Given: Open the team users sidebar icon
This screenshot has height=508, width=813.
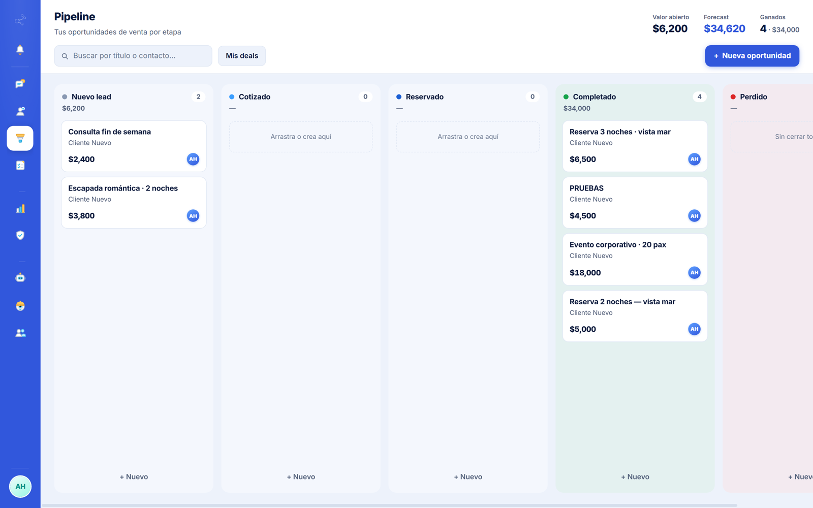Looking at the screenshot, I should (20, 333).
